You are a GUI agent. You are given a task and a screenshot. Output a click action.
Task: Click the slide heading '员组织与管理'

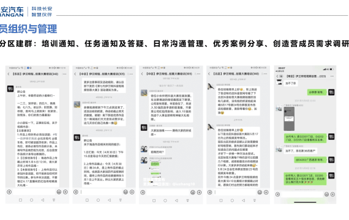point(29,29)
